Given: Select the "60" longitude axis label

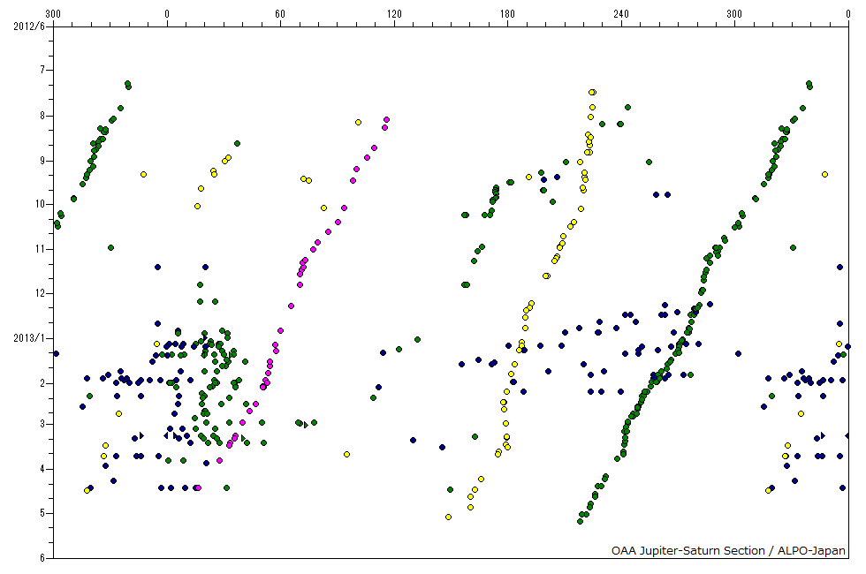Looking at the screenshot, I should click(280, 14).
